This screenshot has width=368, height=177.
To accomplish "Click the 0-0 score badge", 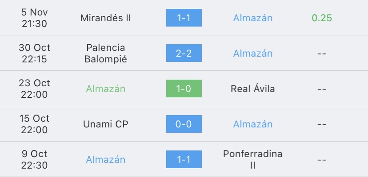I will [184, 124].
